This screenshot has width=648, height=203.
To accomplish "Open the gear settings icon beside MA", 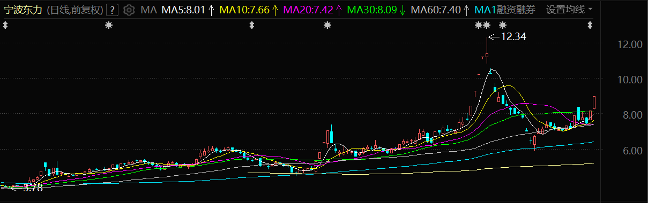I will point(129,10).
